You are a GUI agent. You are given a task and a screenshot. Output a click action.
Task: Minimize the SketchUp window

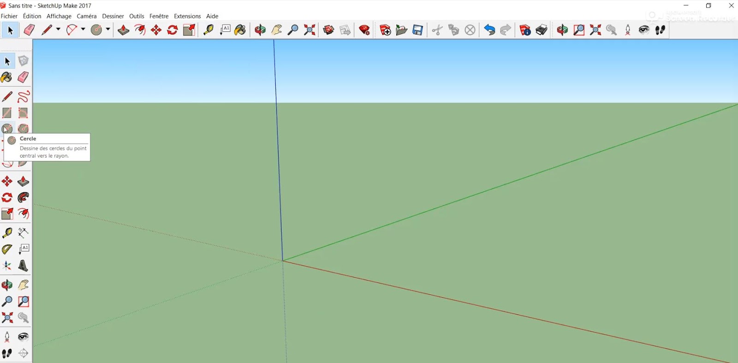pos(686,6)
